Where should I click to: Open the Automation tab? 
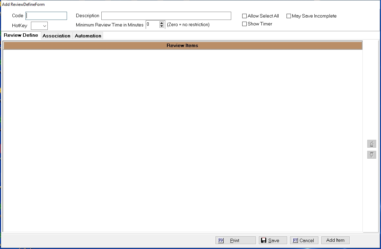88,36
